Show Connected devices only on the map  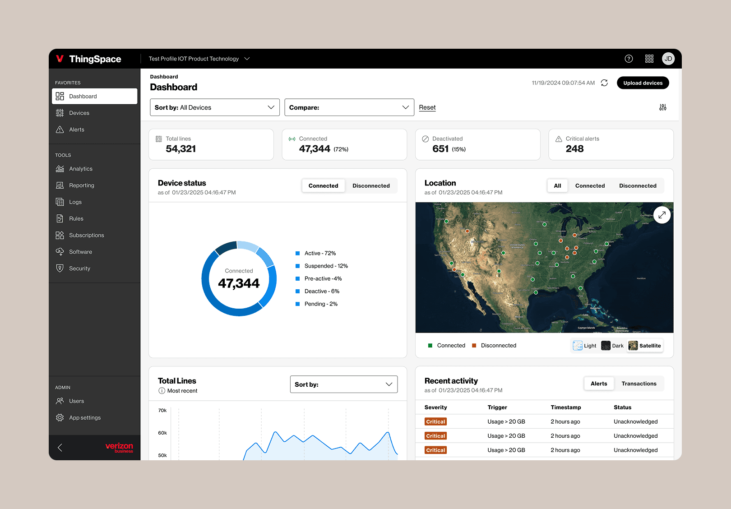(x=590, y=185)
